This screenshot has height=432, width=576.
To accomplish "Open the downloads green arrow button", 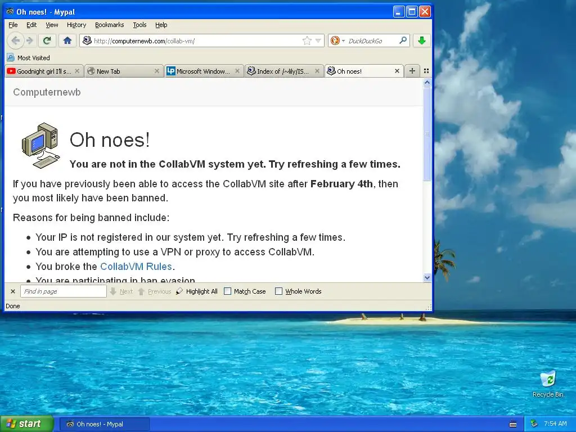I will pos(422,40).
